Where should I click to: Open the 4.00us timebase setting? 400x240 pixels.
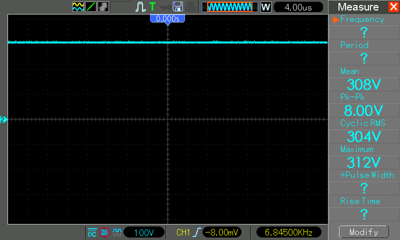[298, 7]
